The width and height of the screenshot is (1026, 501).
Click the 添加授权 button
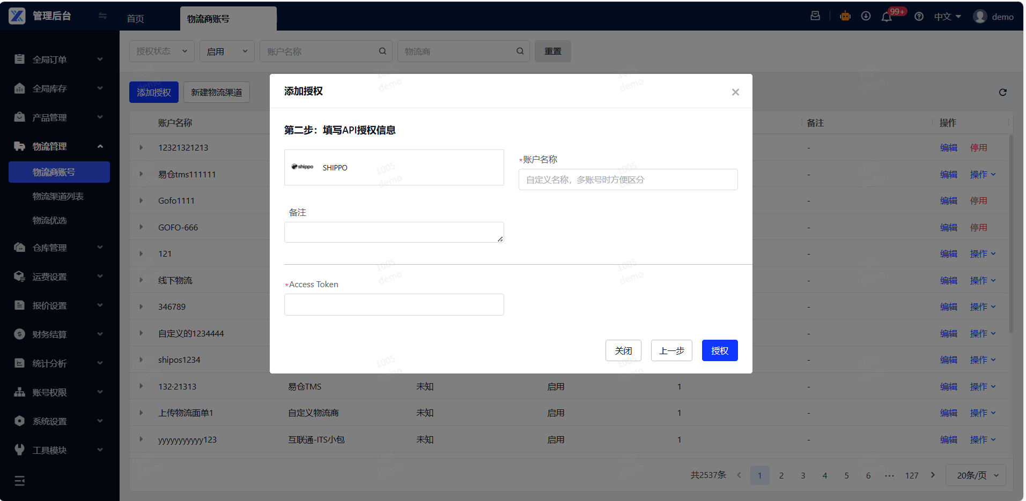point(154,92)
